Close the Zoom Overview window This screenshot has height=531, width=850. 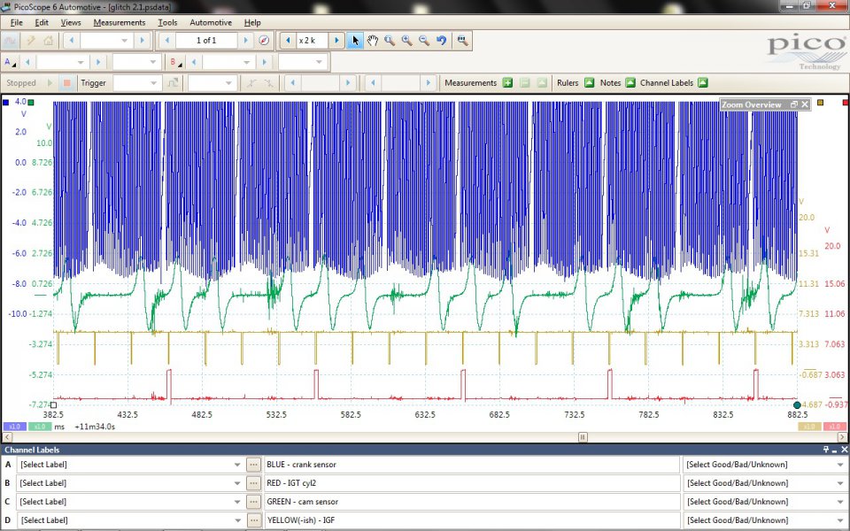click(x=805, y=104)
